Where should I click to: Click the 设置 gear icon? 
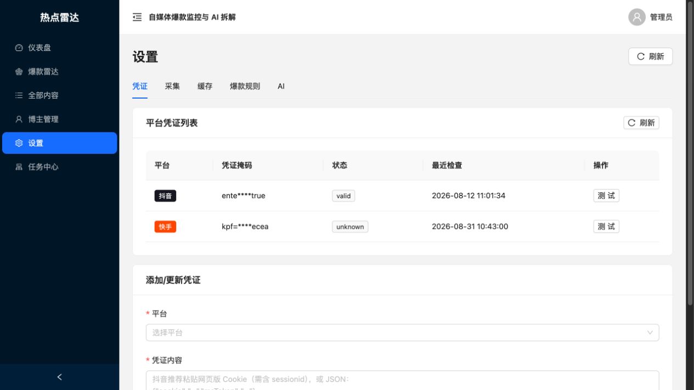(x=19, y=143)
